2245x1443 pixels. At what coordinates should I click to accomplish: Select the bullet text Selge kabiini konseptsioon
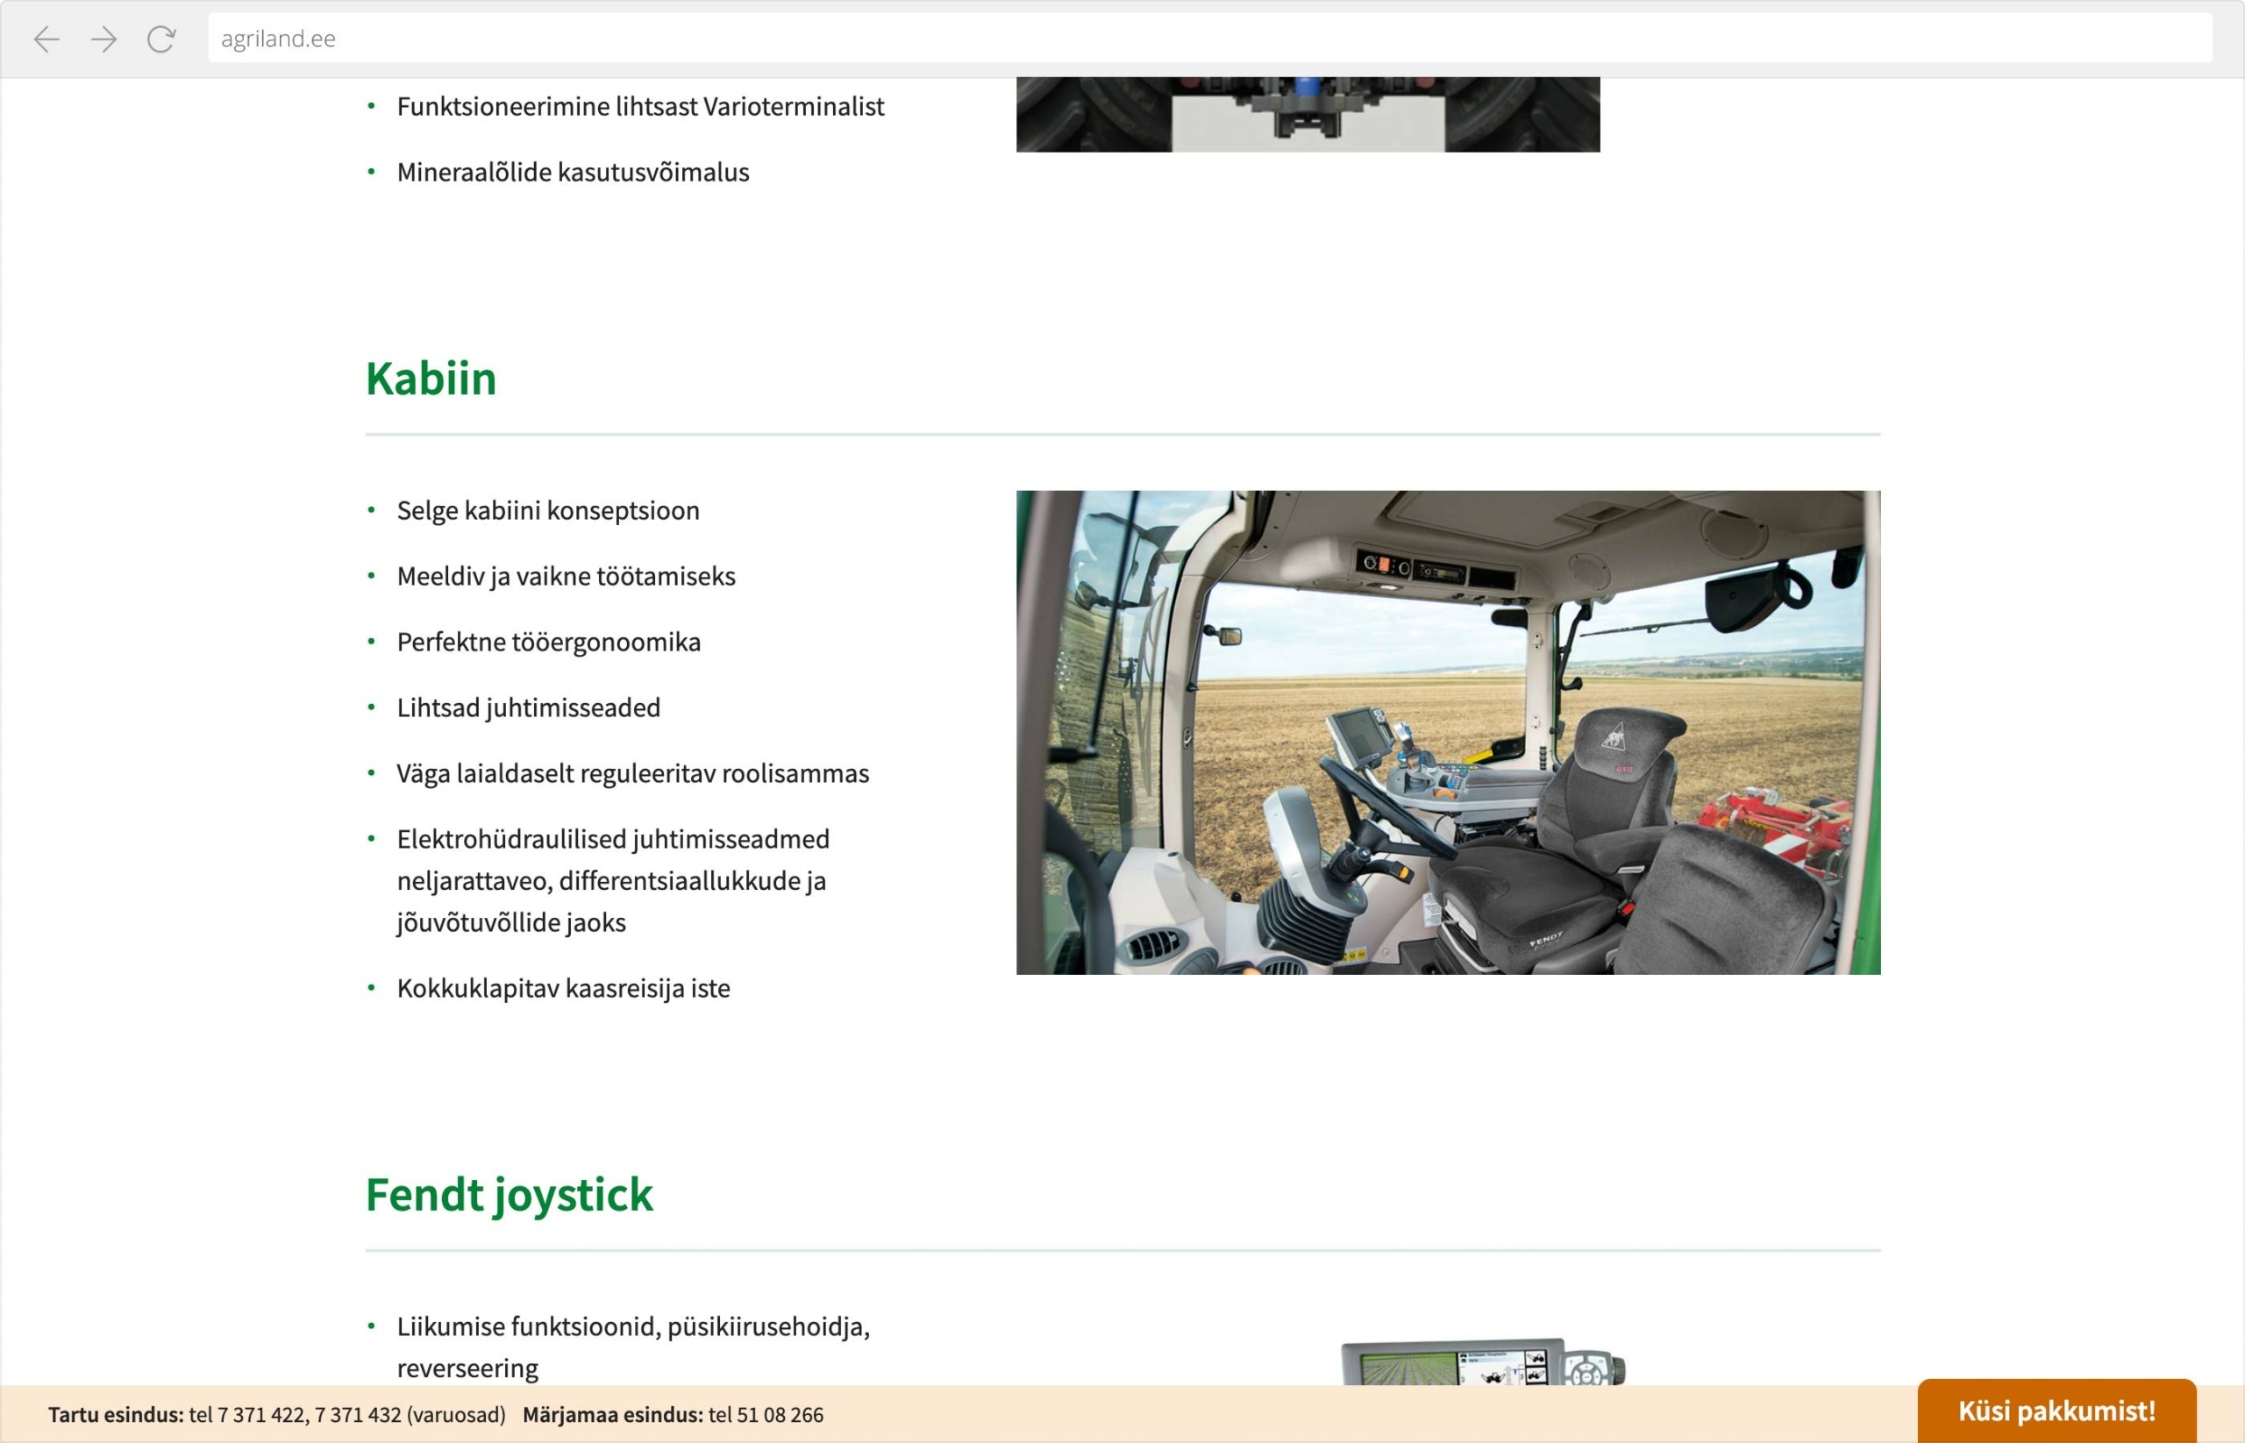[x=547, y=511]
